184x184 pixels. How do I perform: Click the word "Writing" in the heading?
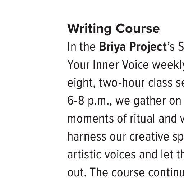[89, 29]
